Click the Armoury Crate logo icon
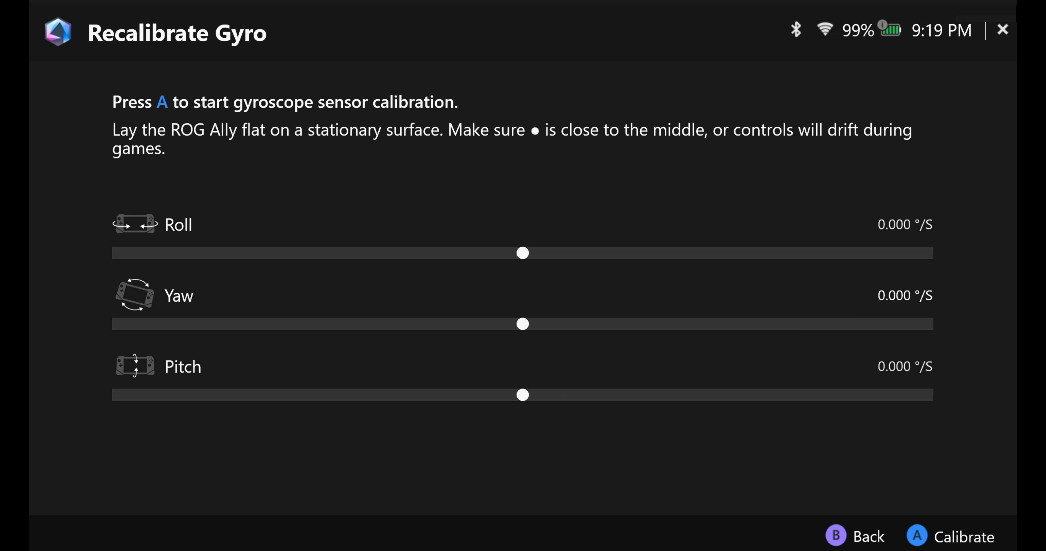 tap(58, 32)
